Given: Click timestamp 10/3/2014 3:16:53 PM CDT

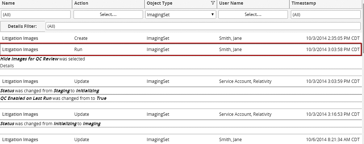Looking at the screenshot, I should click(332, 114).
